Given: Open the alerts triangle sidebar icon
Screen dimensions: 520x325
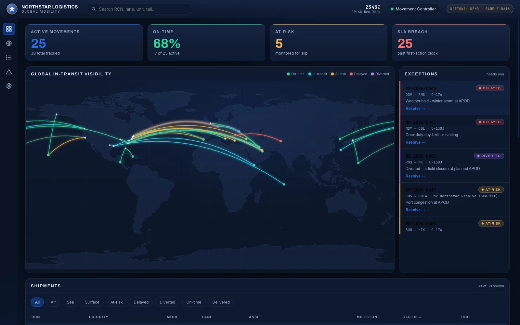Looking at the screenshot, I should coord(9,72).
